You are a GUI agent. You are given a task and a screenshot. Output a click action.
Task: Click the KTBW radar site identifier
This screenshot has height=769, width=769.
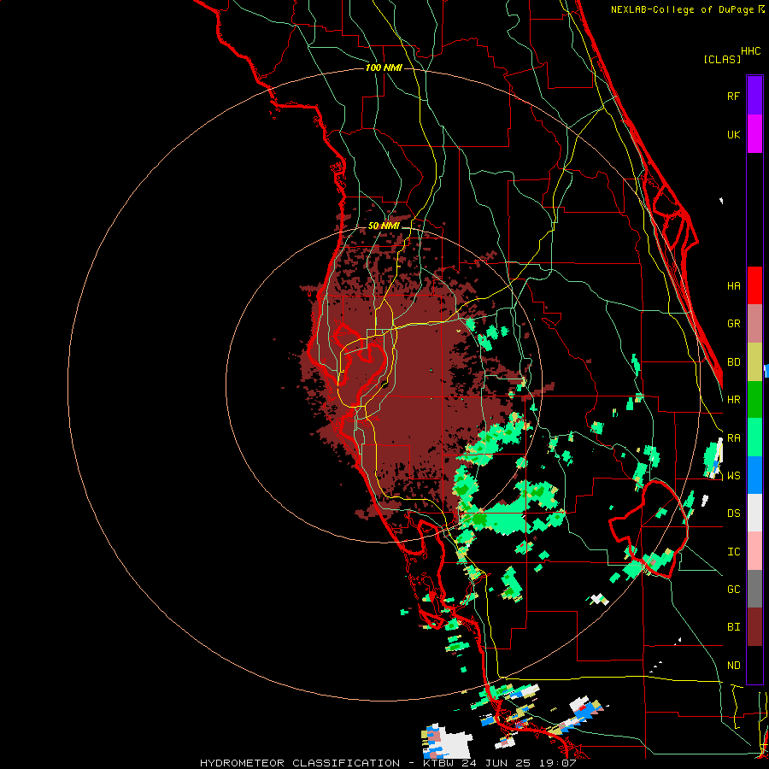(439, 763)
